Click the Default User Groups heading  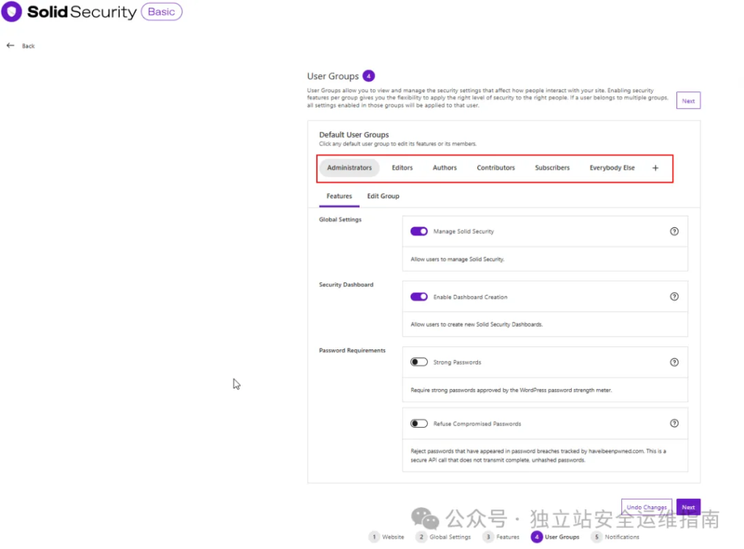pos(354,134)
